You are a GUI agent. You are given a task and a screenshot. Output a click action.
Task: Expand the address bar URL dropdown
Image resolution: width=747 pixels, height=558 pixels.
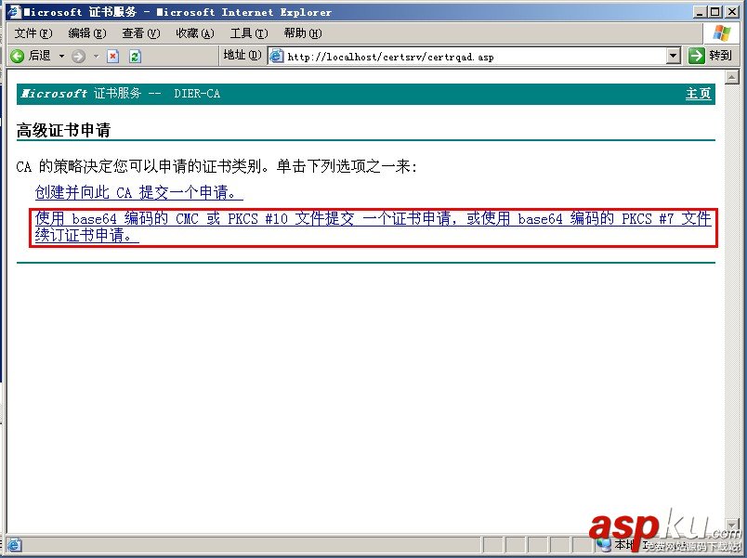click(673, 57)
